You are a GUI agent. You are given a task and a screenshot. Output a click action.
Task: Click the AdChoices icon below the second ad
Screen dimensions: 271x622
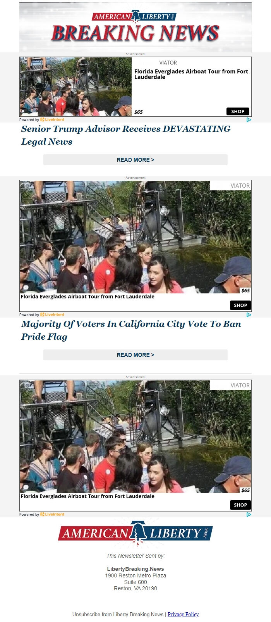(x=249, y=315)
